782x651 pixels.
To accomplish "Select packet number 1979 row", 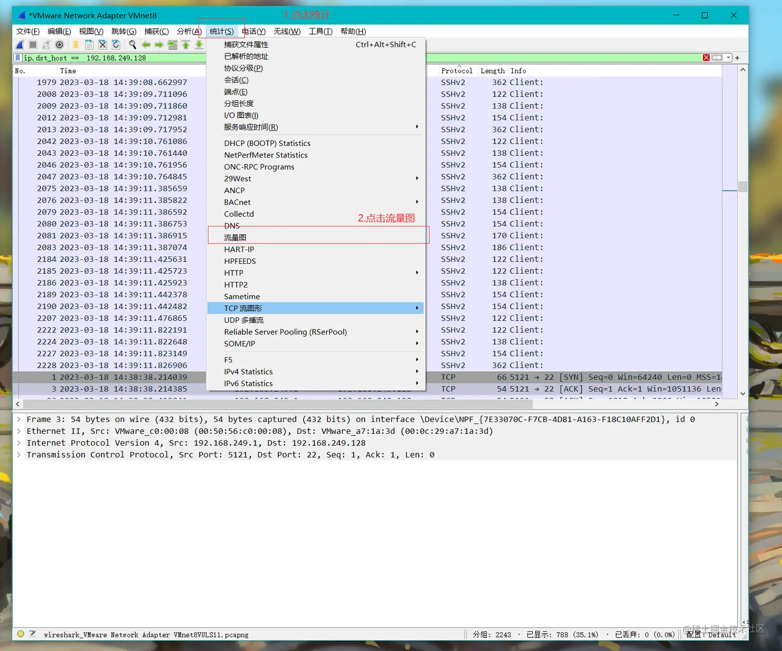I will [367, 82].
